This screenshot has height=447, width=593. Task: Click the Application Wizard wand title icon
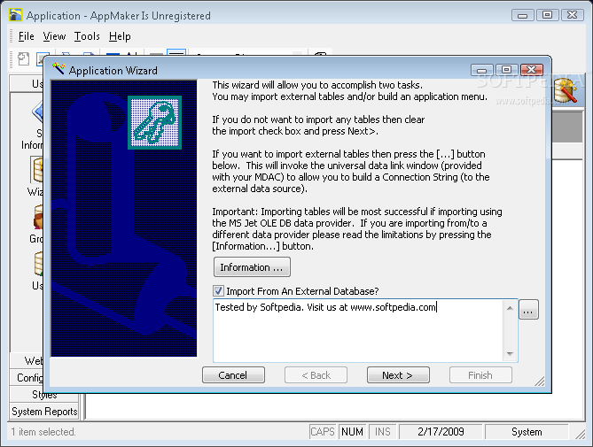pyautogui.click(x=59, y=69)
